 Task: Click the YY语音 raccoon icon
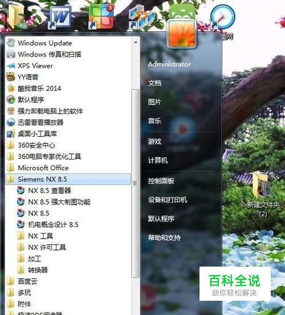pyautogui.click(x=11, y=77)
